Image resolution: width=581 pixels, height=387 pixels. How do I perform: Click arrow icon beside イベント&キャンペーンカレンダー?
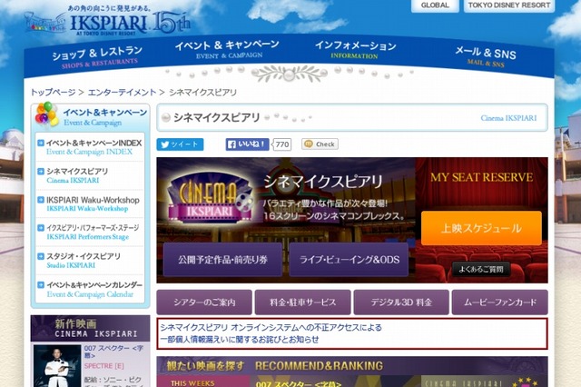pyautogui.click(x=41, y=284)
